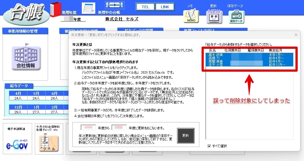
Task: Click the 処理年度 year field
Action: click(73, 19)
